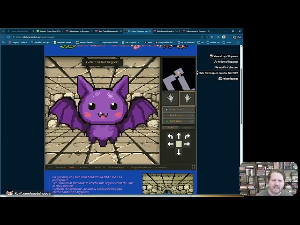300x225 pixels.
Task: Reload the current page
Action: pos(8,37)
